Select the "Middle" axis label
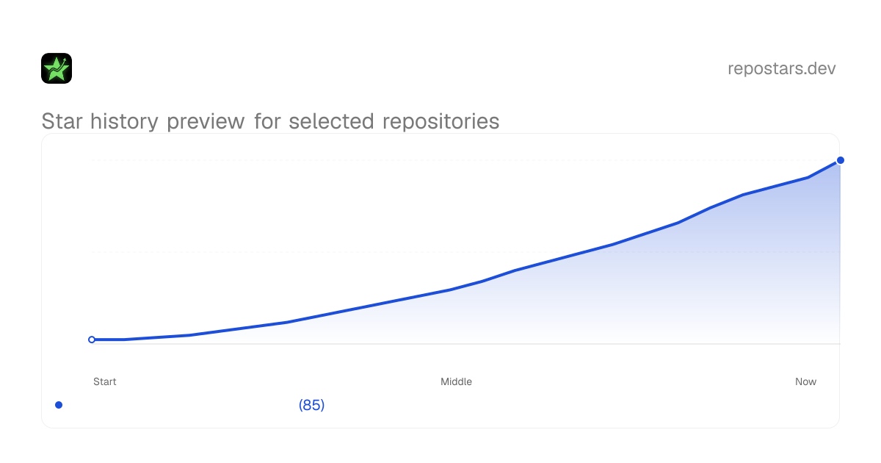 (x=456, y=381)
